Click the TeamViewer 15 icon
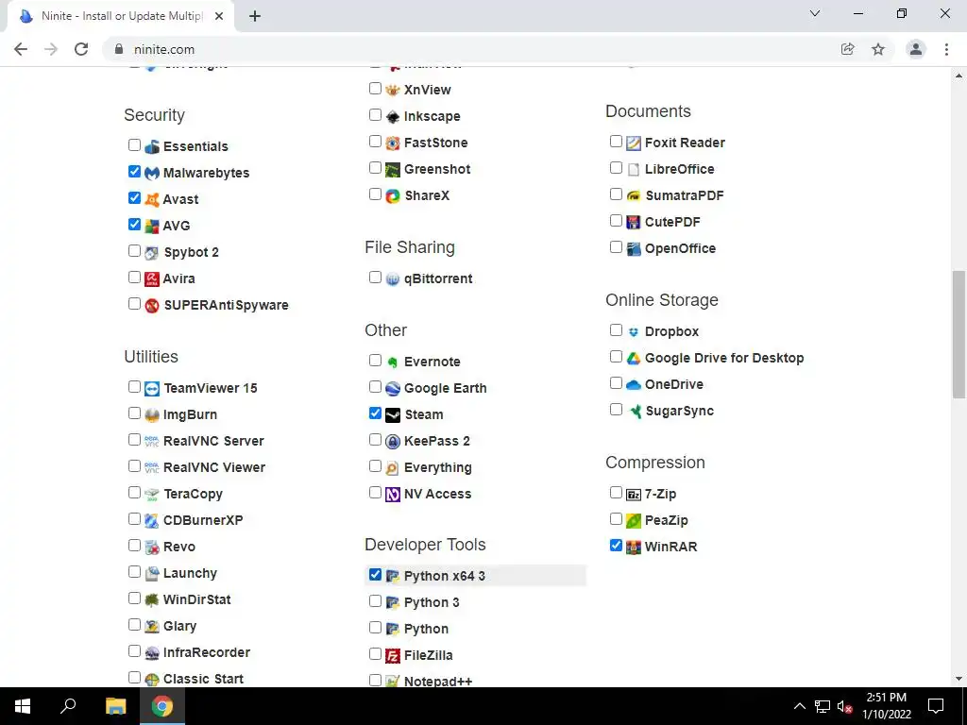Viewport: 967px width, 725px height. [152, 389]
